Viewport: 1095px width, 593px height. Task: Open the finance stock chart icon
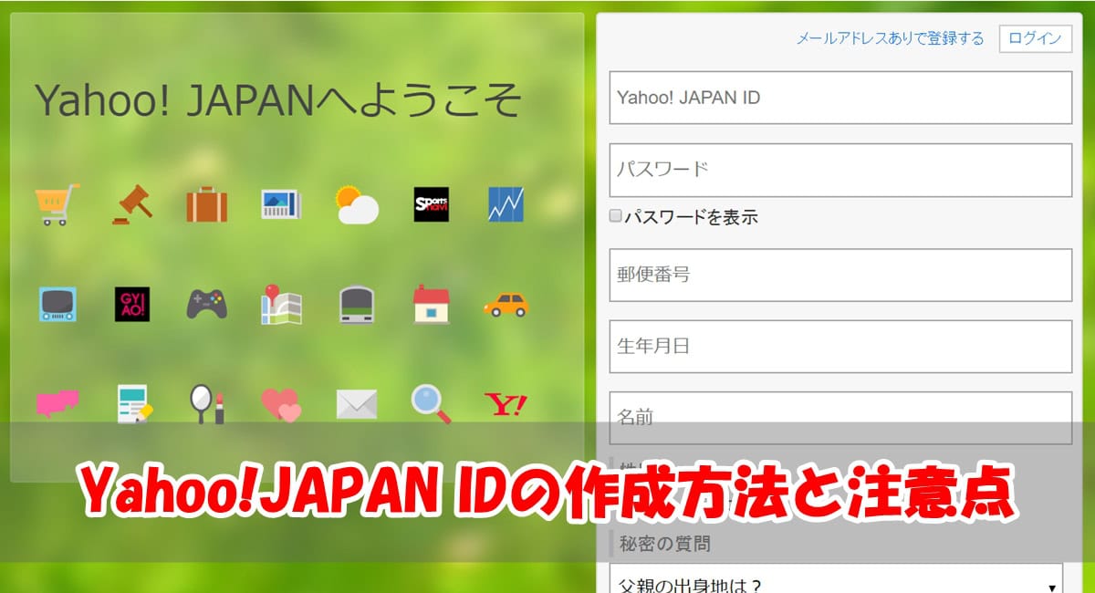506,204
